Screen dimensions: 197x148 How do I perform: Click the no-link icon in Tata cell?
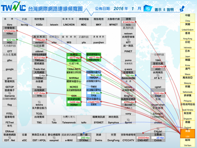click(54, 120)
